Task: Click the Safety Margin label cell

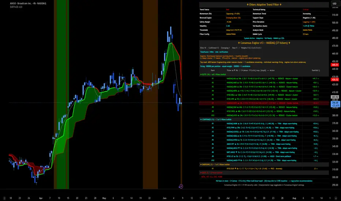Action: (205, 22)
